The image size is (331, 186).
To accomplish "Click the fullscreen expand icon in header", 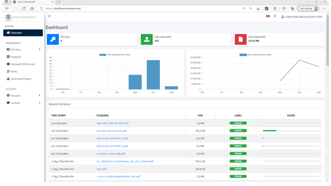I will [x=275, y=16].
